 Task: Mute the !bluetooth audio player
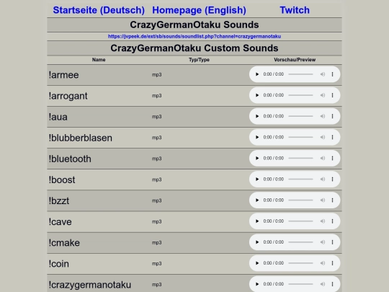point(323,158)
